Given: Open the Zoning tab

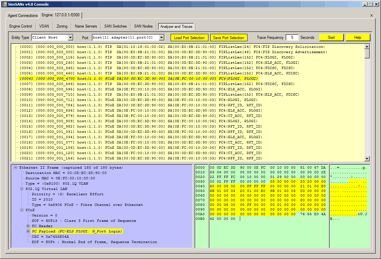Looking at the screenshot, I should tap(62, 26).
